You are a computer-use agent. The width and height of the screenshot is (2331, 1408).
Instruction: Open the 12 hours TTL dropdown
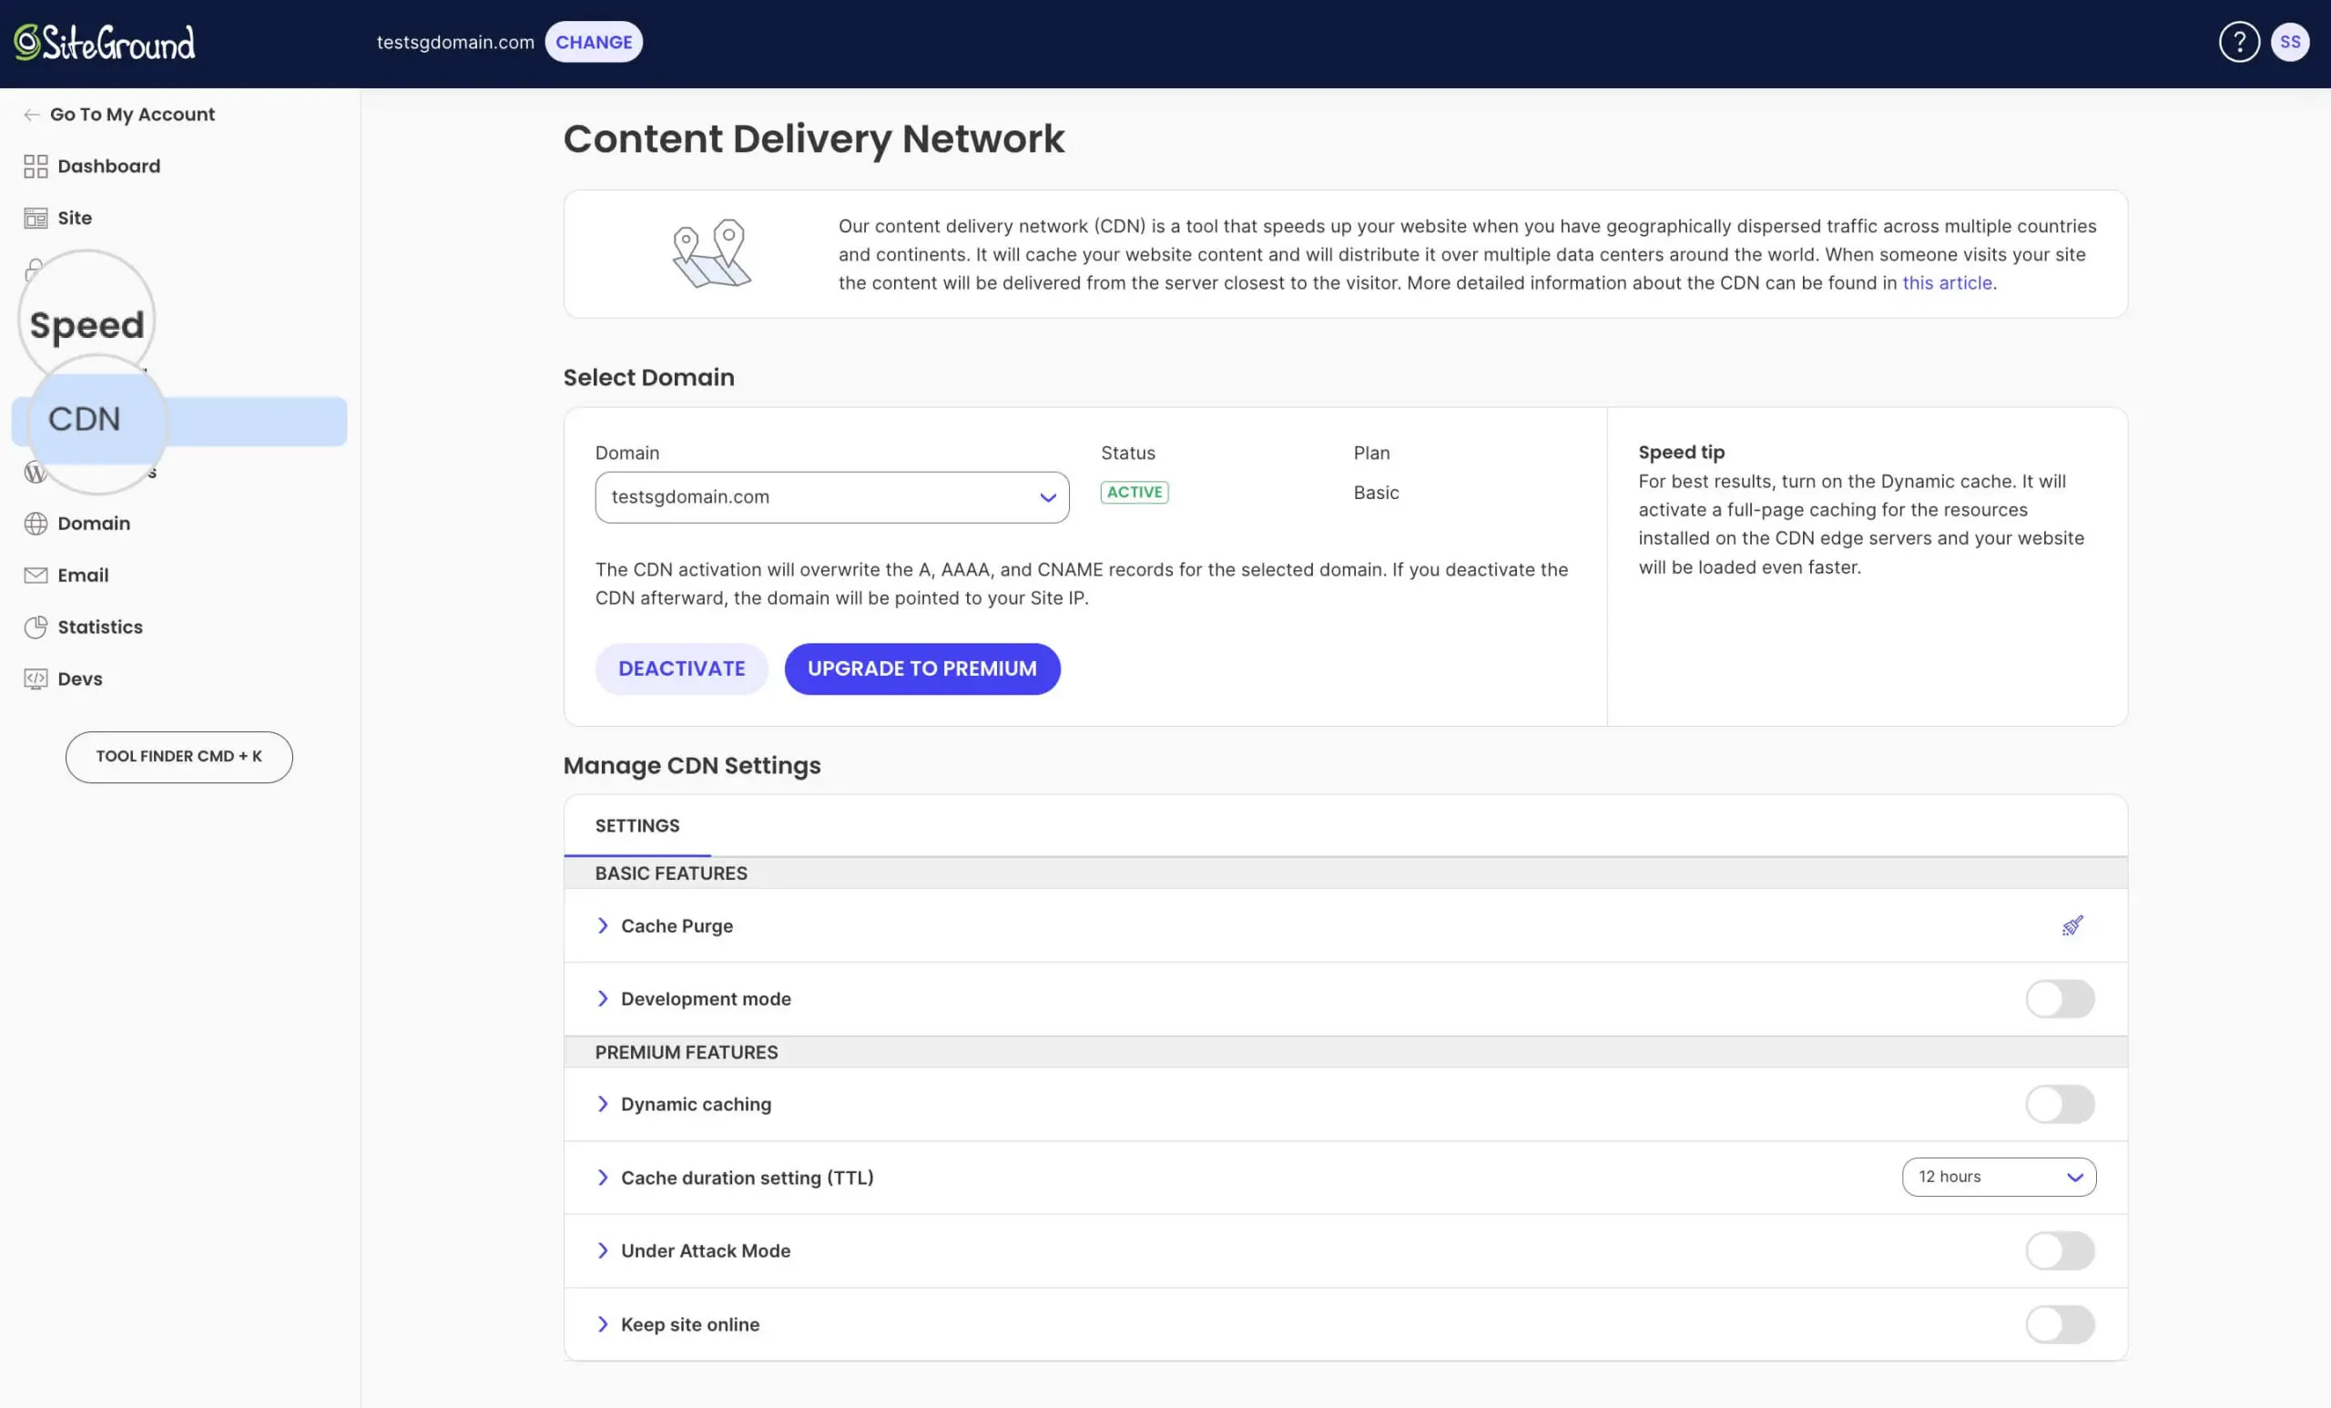tap(1998, 1177)
